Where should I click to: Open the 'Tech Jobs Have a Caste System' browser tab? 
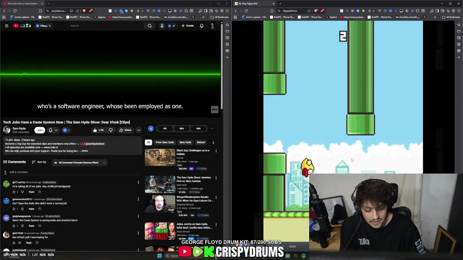[x=22, y=4]
